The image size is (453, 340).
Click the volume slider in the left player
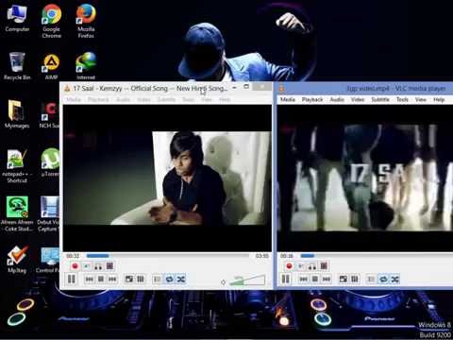click(247, 280)
